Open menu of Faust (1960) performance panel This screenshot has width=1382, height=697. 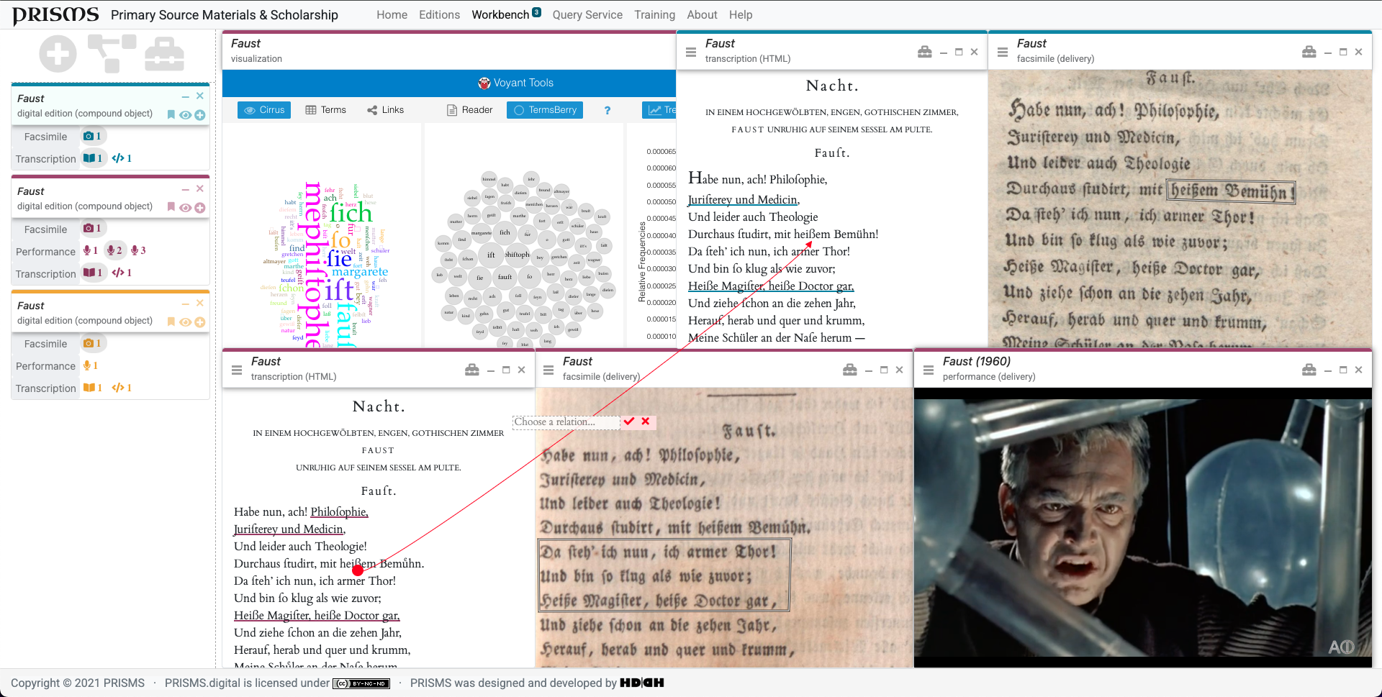[929, 370]
